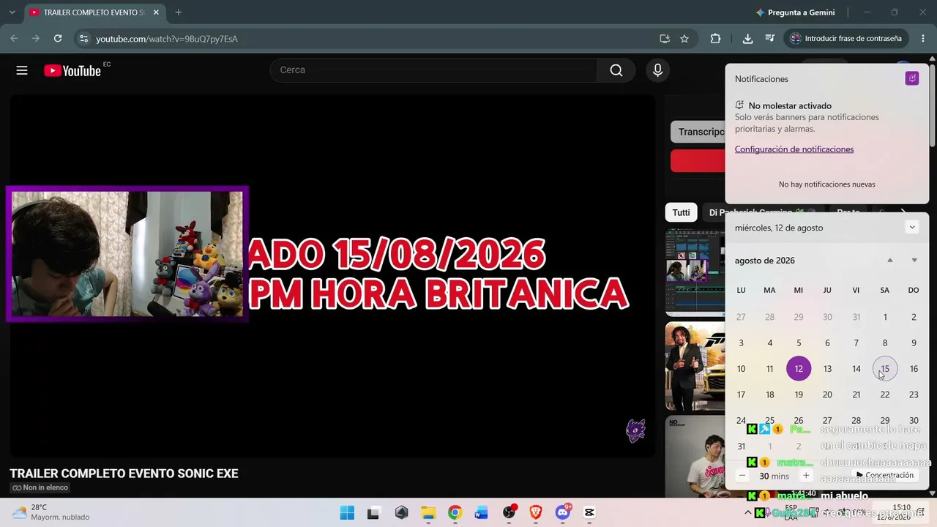Bookmark this page with star icon
Viewport: 937px width, 527px height.
coord(684,39)
